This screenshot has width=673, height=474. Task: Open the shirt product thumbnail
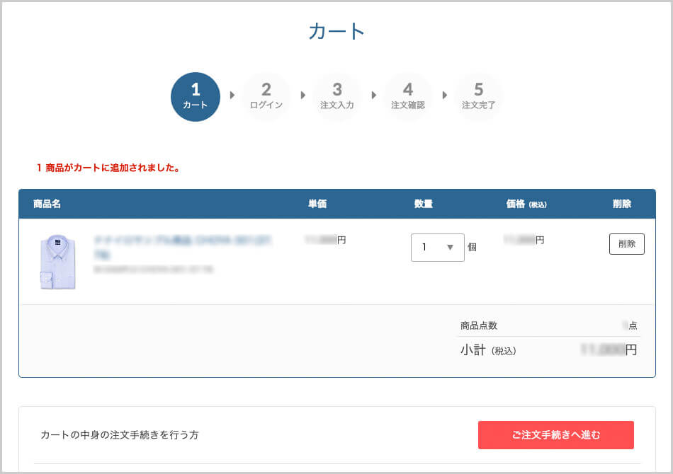(57, 261)
